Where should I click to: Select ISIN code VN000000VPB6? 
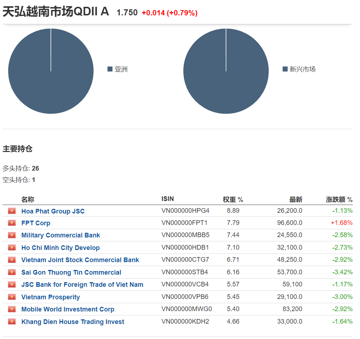pyautogui.click(x=185, y=297)
